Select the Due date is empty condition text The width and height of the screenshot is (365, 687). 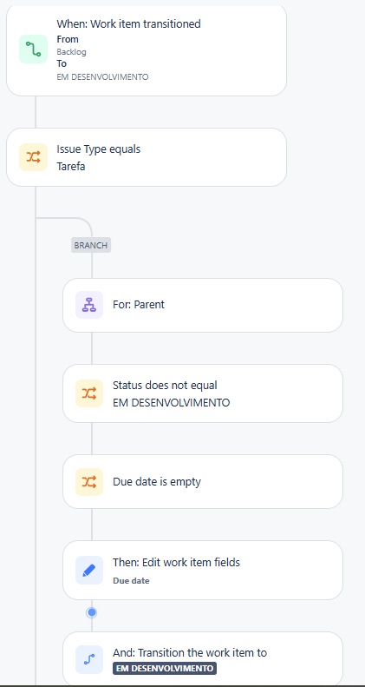point(157,482)
